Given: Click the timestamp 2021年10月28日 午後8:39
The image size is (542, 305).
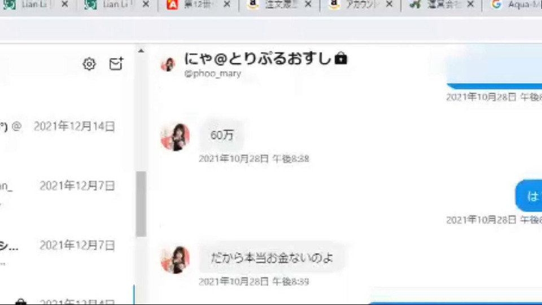Looking at the screenshot, I should tap(253, 281).
